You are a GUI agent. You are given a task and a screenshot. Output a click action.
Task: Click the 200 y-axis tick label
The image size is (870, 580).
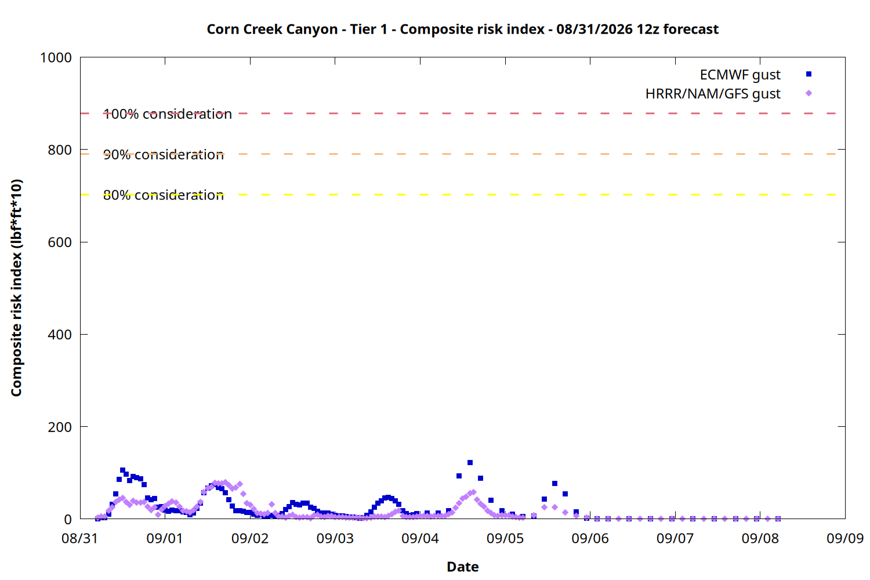[x=60, y=427]
